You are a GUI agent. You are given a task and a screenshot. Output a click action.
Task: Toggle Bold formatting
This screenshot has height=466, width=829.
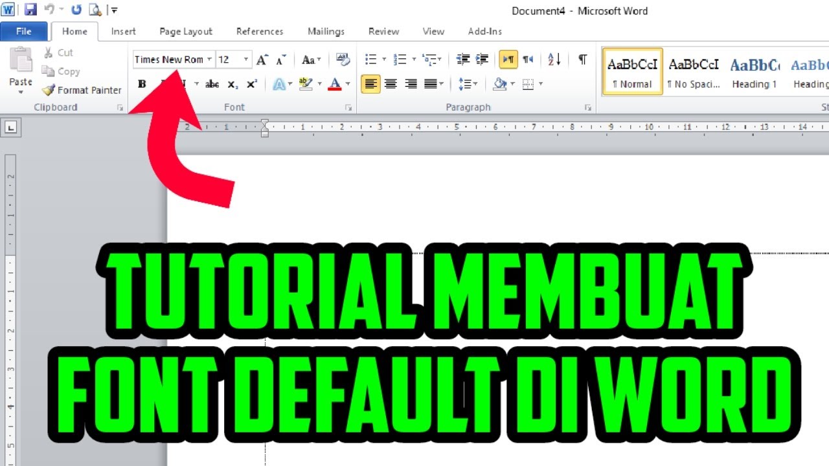tap(142, 84)
